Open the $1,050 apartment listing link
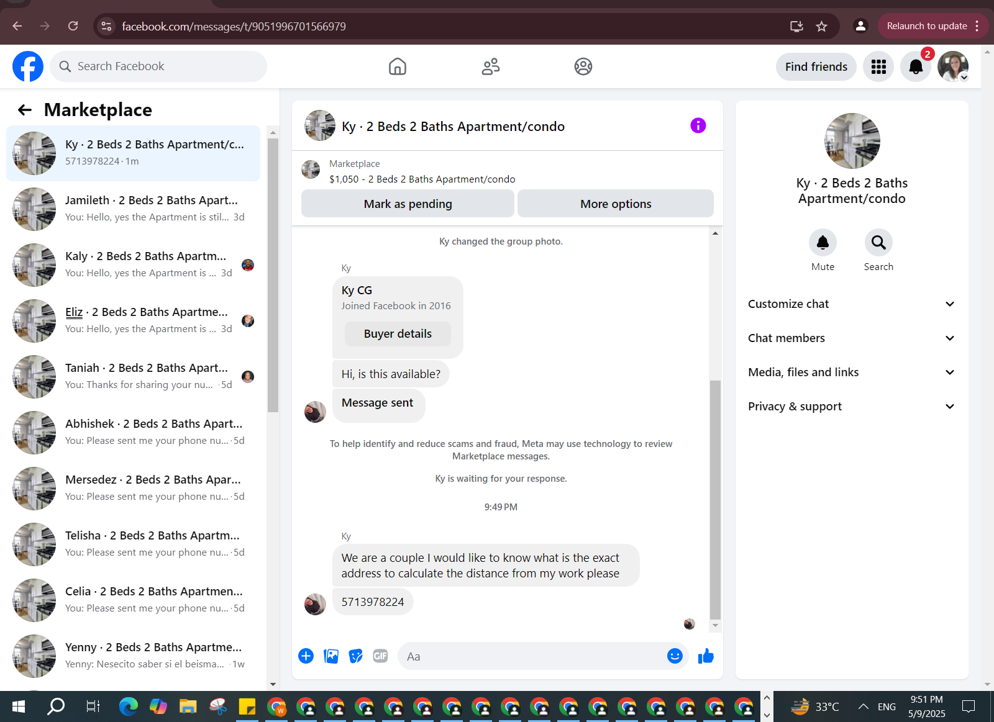 (x=422, y=179)
